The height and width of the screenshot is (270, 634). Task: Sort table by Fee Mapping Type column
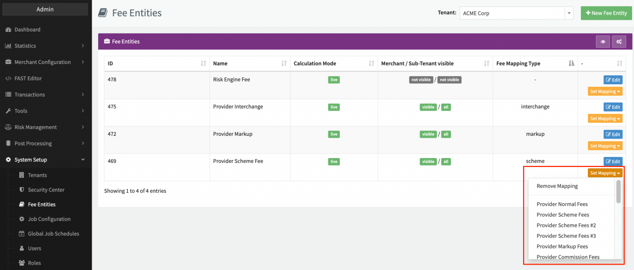coord(571,63)
